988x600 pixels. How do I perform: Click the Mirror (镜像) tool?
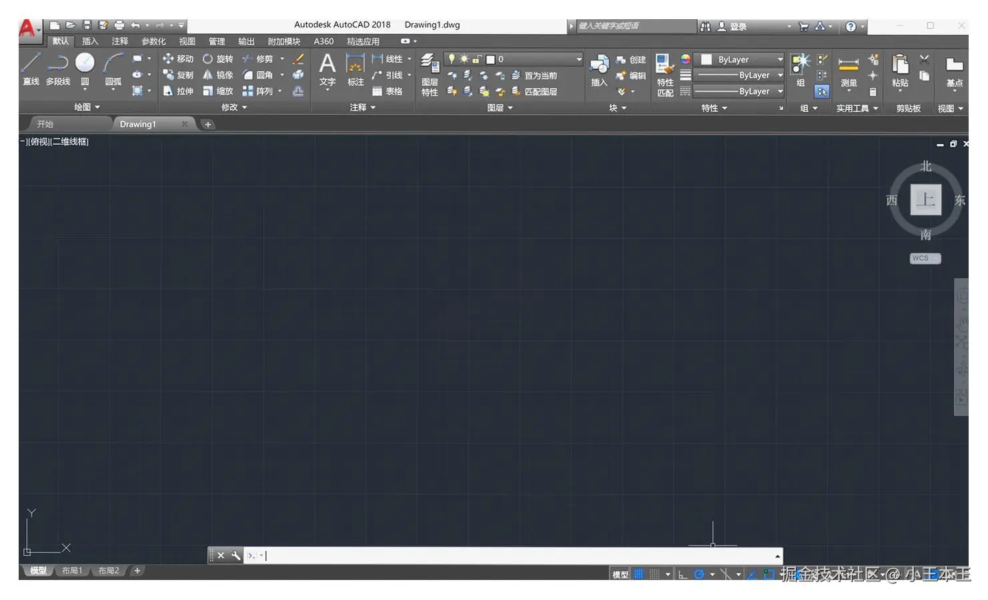[x=218, y=75]
